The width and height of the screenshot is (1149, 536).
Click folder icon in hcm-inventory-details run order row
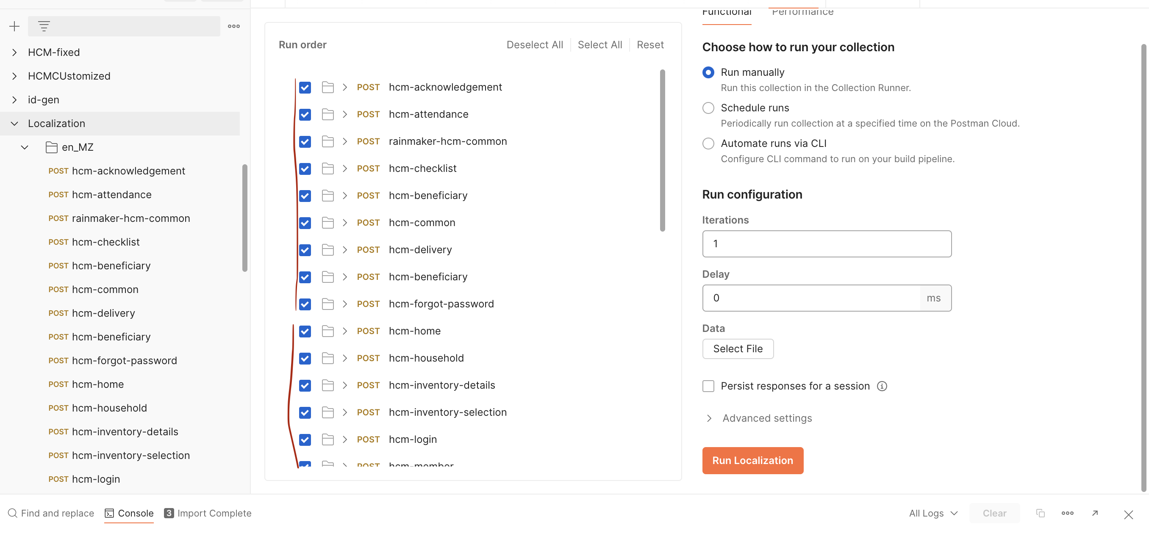coord(328,385)
